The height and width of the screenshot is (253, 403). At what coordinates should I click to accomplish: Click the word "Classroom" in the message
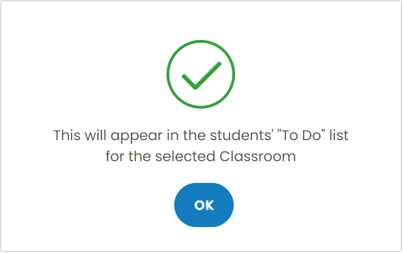coord(257,156)
